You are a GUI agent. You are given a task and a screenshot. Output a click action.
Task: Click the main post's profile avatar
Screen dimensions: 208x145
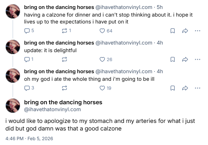coord(13,106)
